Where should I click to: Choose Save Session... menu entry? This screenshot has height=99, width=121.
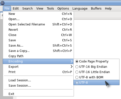tap(38, 86)
